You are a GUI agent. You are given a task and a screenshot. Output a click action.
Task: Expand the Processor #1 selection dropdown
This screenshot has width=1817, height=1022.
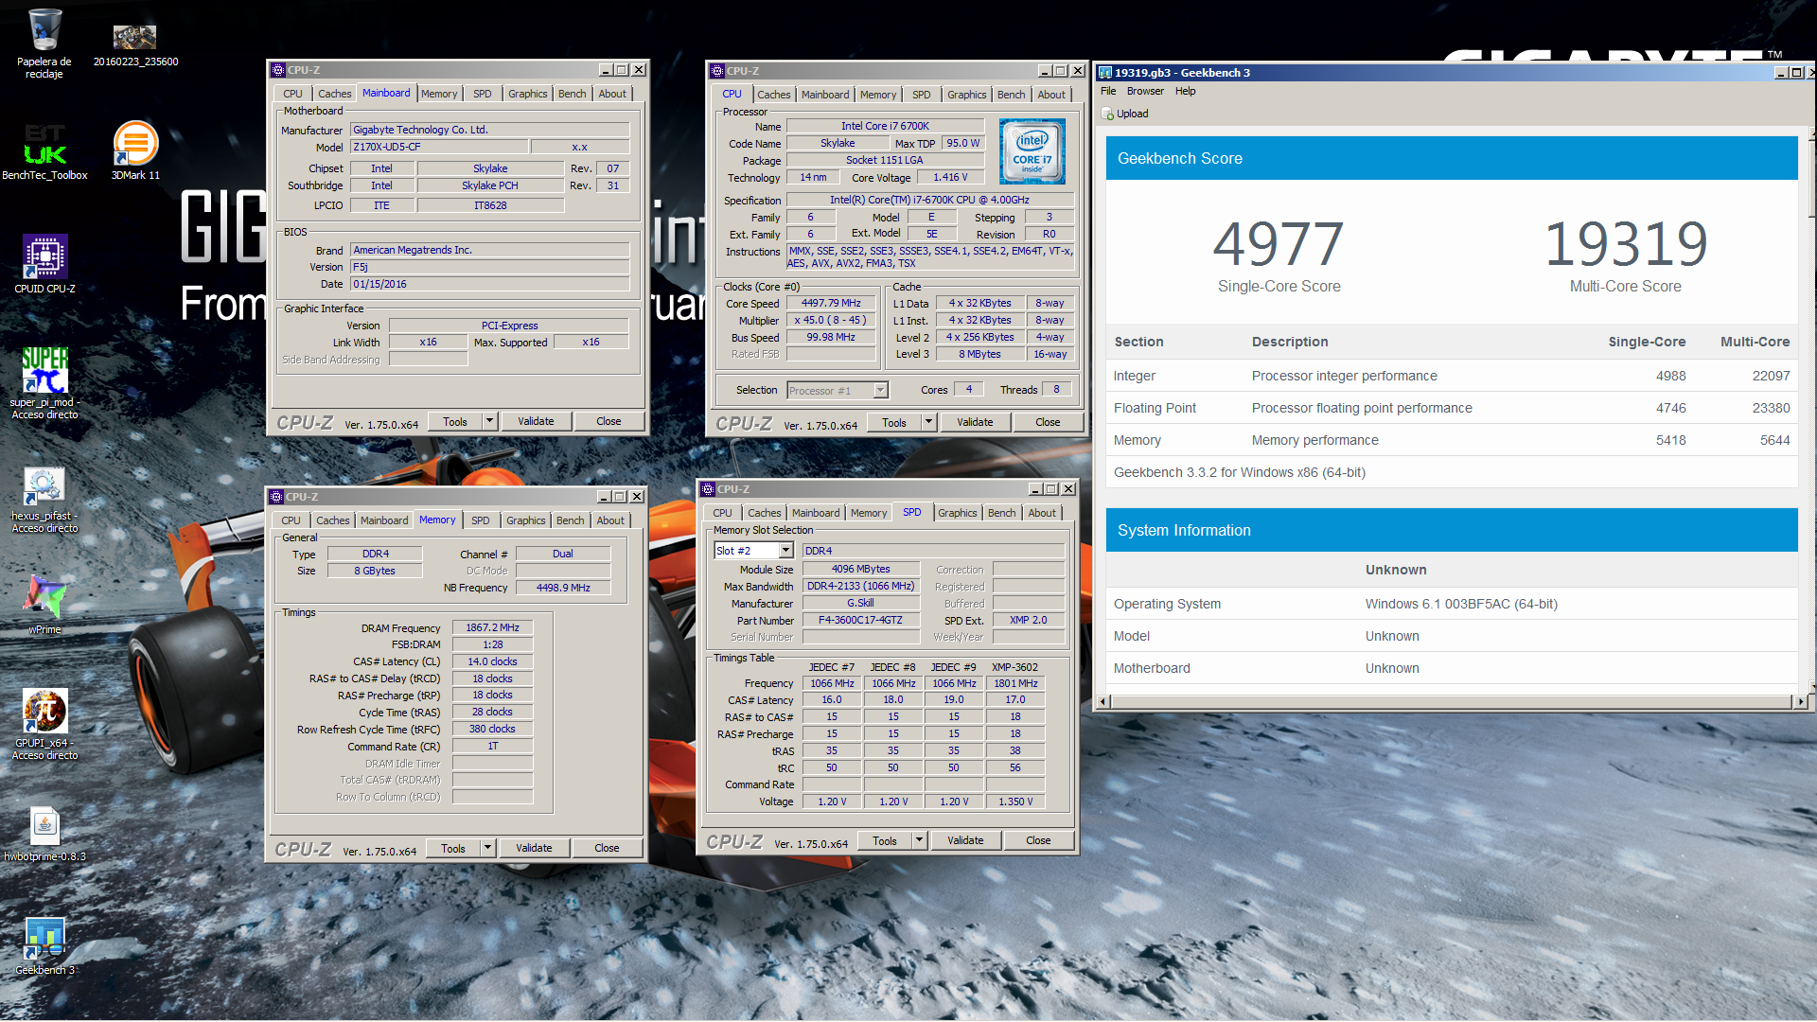pos(880,390)
